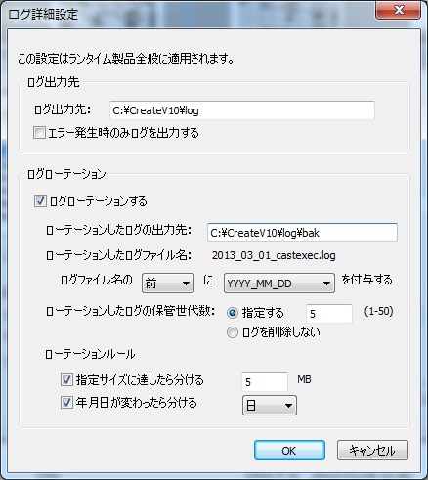Click the (1-50) range hint text

click(378, 311)
